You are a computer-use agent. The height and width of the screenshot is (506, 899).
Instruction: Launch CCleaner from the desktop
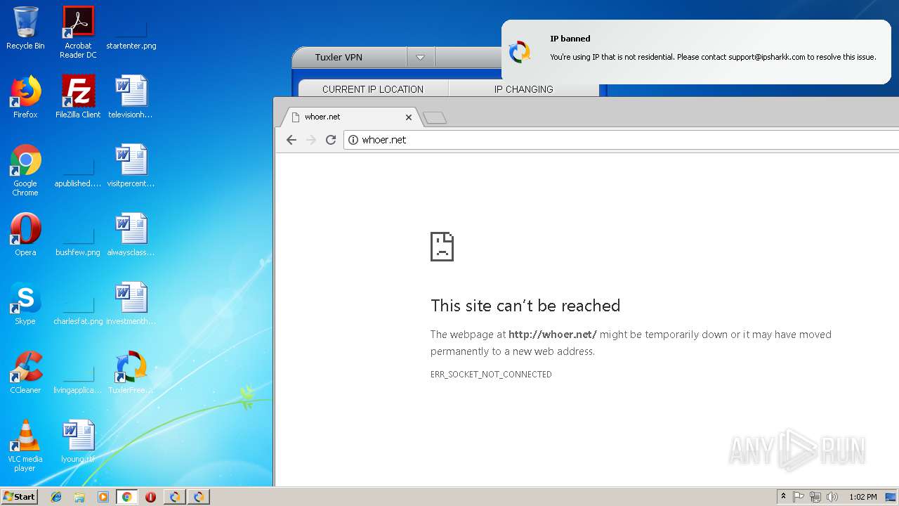click(x=25, y=372)
